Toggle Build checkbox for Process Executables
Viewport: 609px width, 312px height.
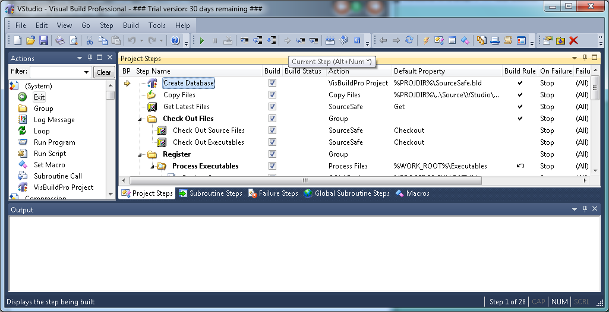point(272,166)
